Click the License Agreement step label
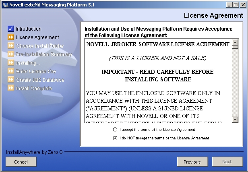This screenshot has height=172, width=248. click(37, 37)
